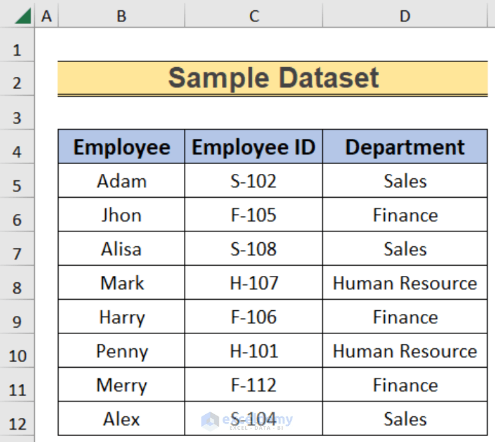Select Alisa's Sales department cell
The width and height of the screenshot is (495, 442).
tap(405, 249)
